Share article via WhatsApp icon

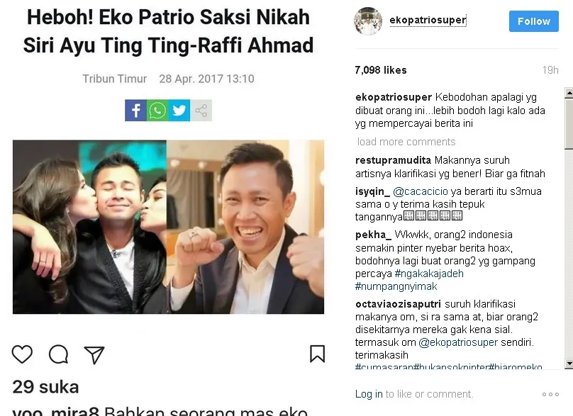157,111
